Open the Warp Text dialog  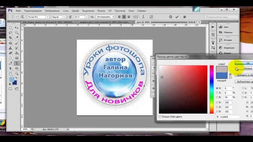click(143, 17)
